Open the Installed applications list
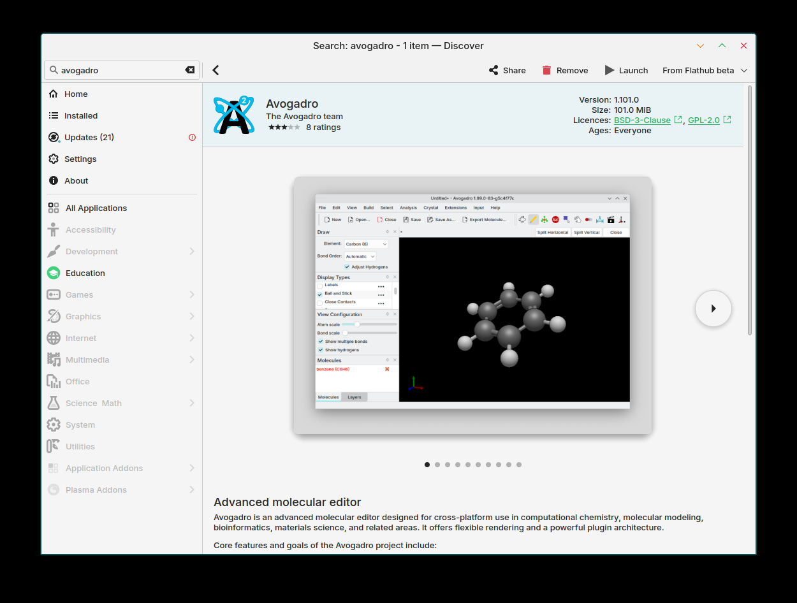797x603 pixels. click(80, 115)
